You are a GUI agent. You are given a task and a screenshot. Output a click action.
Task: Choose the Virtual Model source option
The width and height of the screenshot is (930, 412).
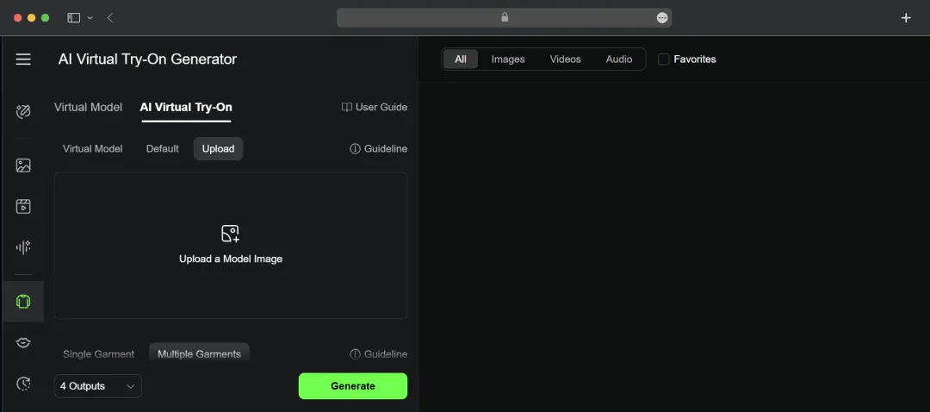tap(92, 149)
